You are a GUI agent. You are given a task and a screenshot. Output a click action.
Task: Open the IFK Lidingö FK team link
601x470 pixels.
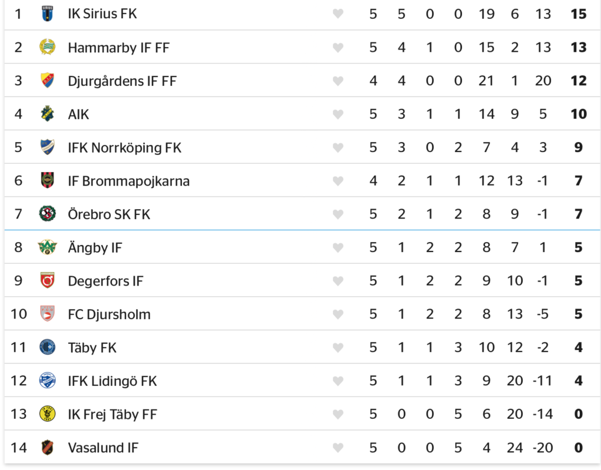tap(112, 381)
